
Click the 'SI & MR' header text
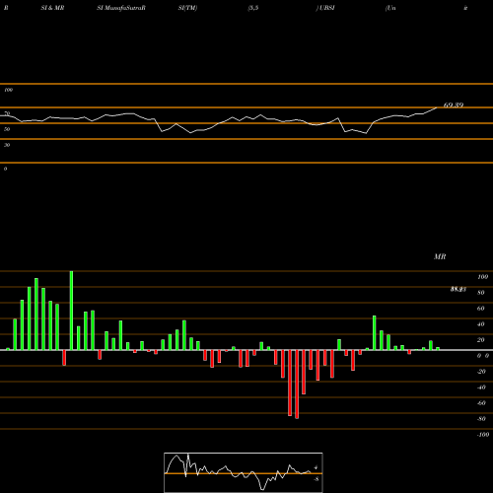click(52, 8)
